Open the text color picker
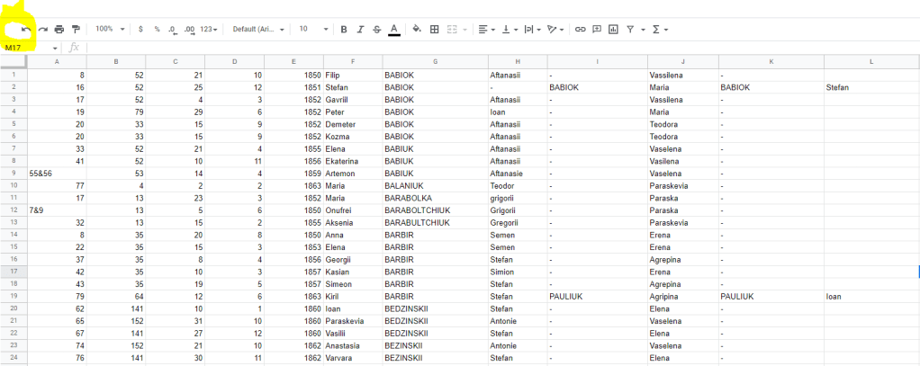The image size is (920, 366). (394, 30)
